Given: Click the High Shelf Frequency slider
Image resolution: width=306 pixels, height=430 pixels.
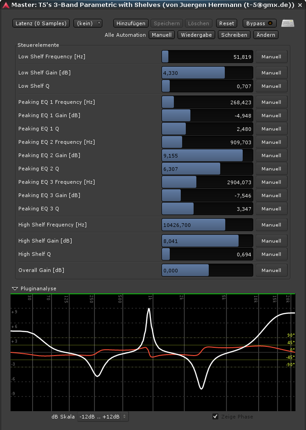Looking at the screenshot, I should (207, 225).
